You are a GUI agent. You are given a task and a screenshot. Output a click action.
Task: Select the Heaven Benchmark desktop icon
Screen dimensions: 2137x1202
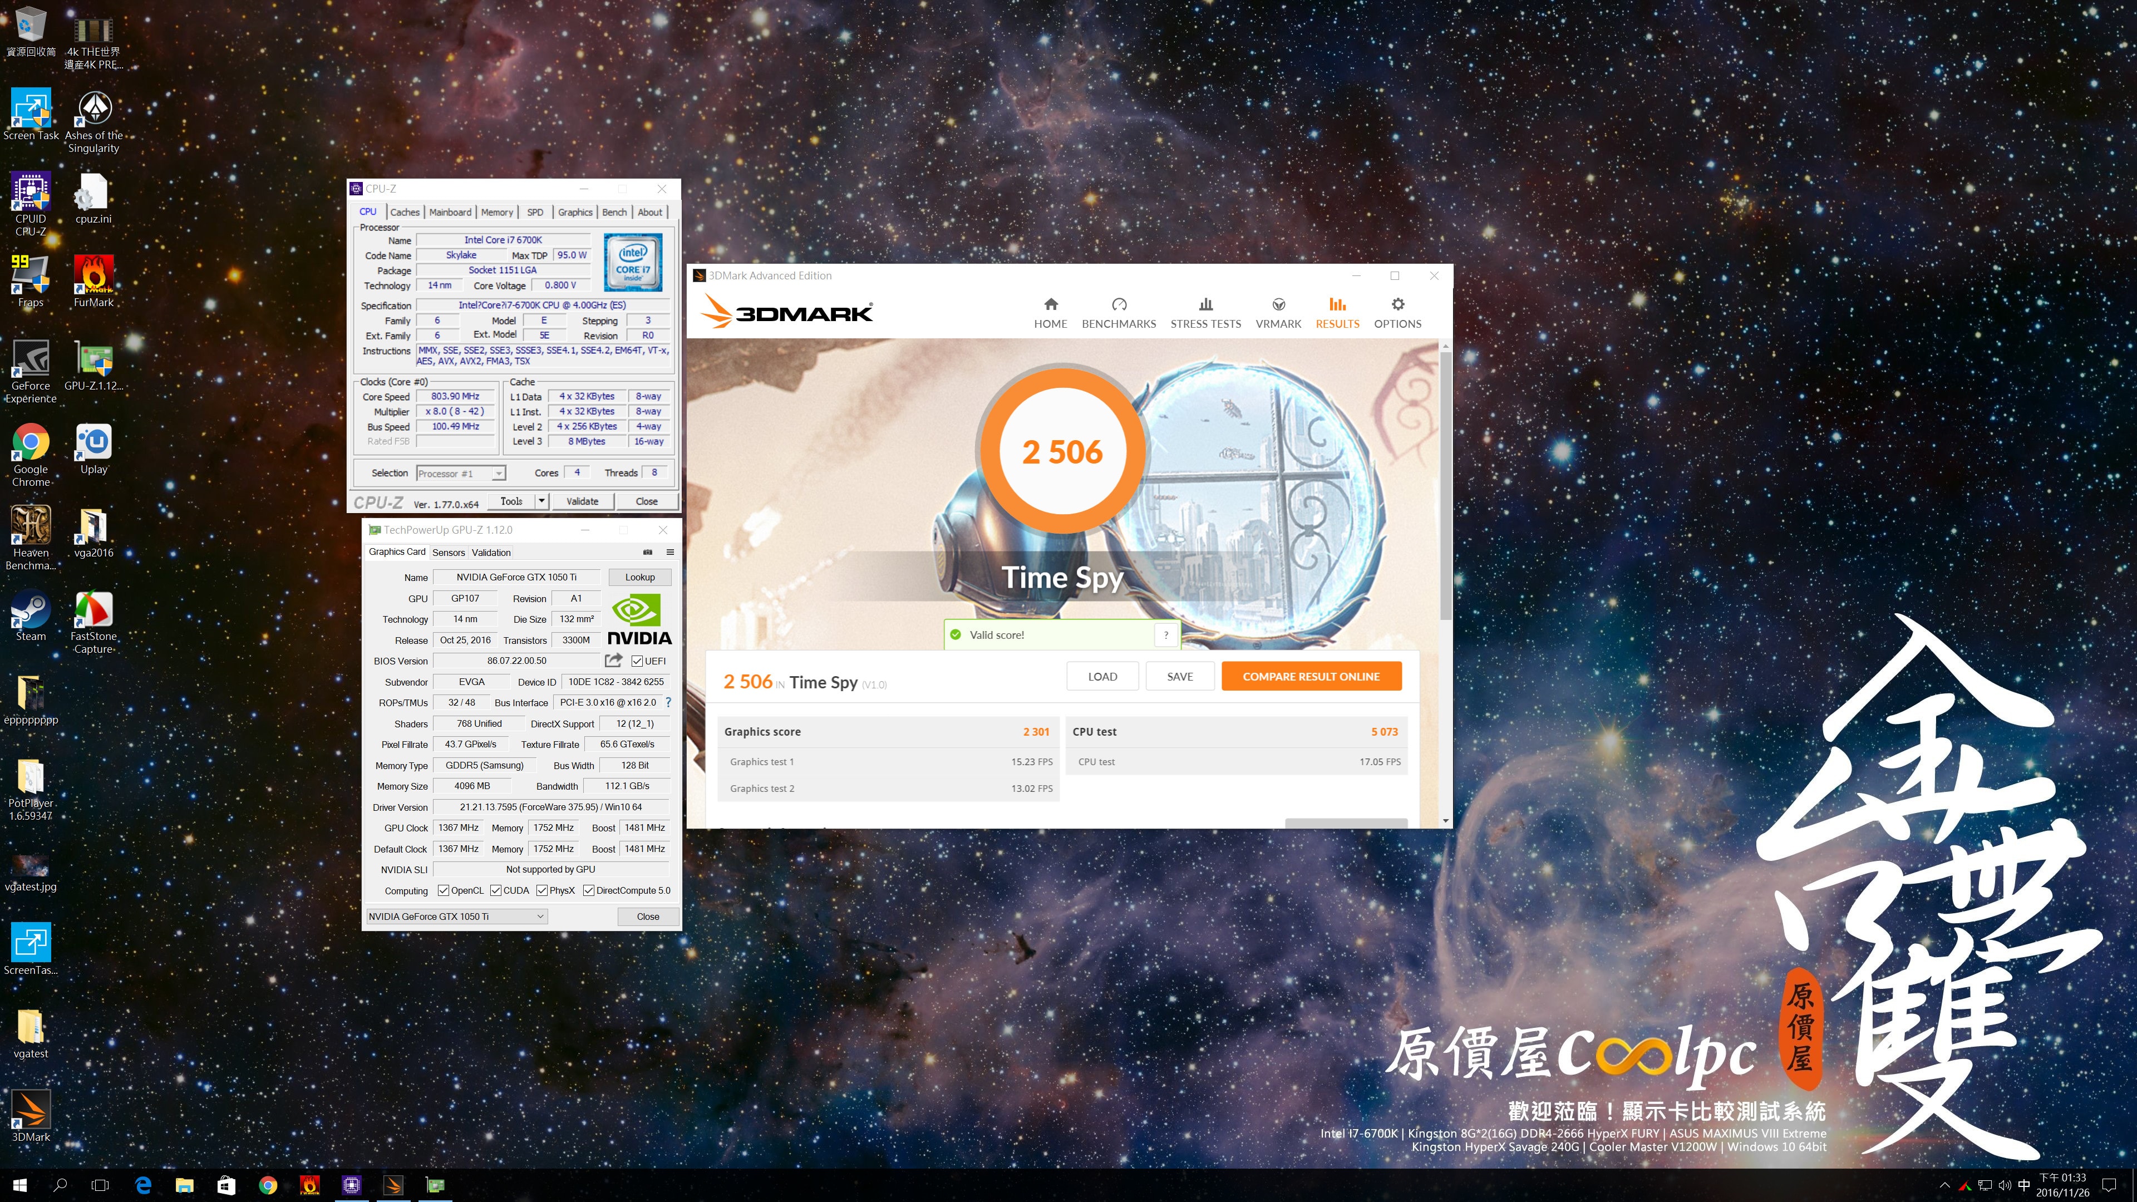[31, 538]
